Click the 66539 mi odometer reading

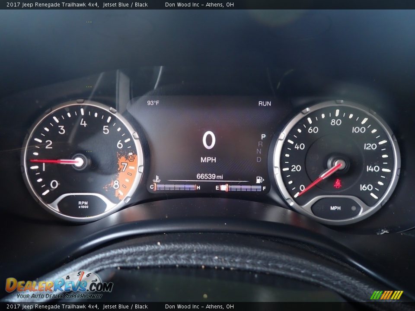coord(210,176)
